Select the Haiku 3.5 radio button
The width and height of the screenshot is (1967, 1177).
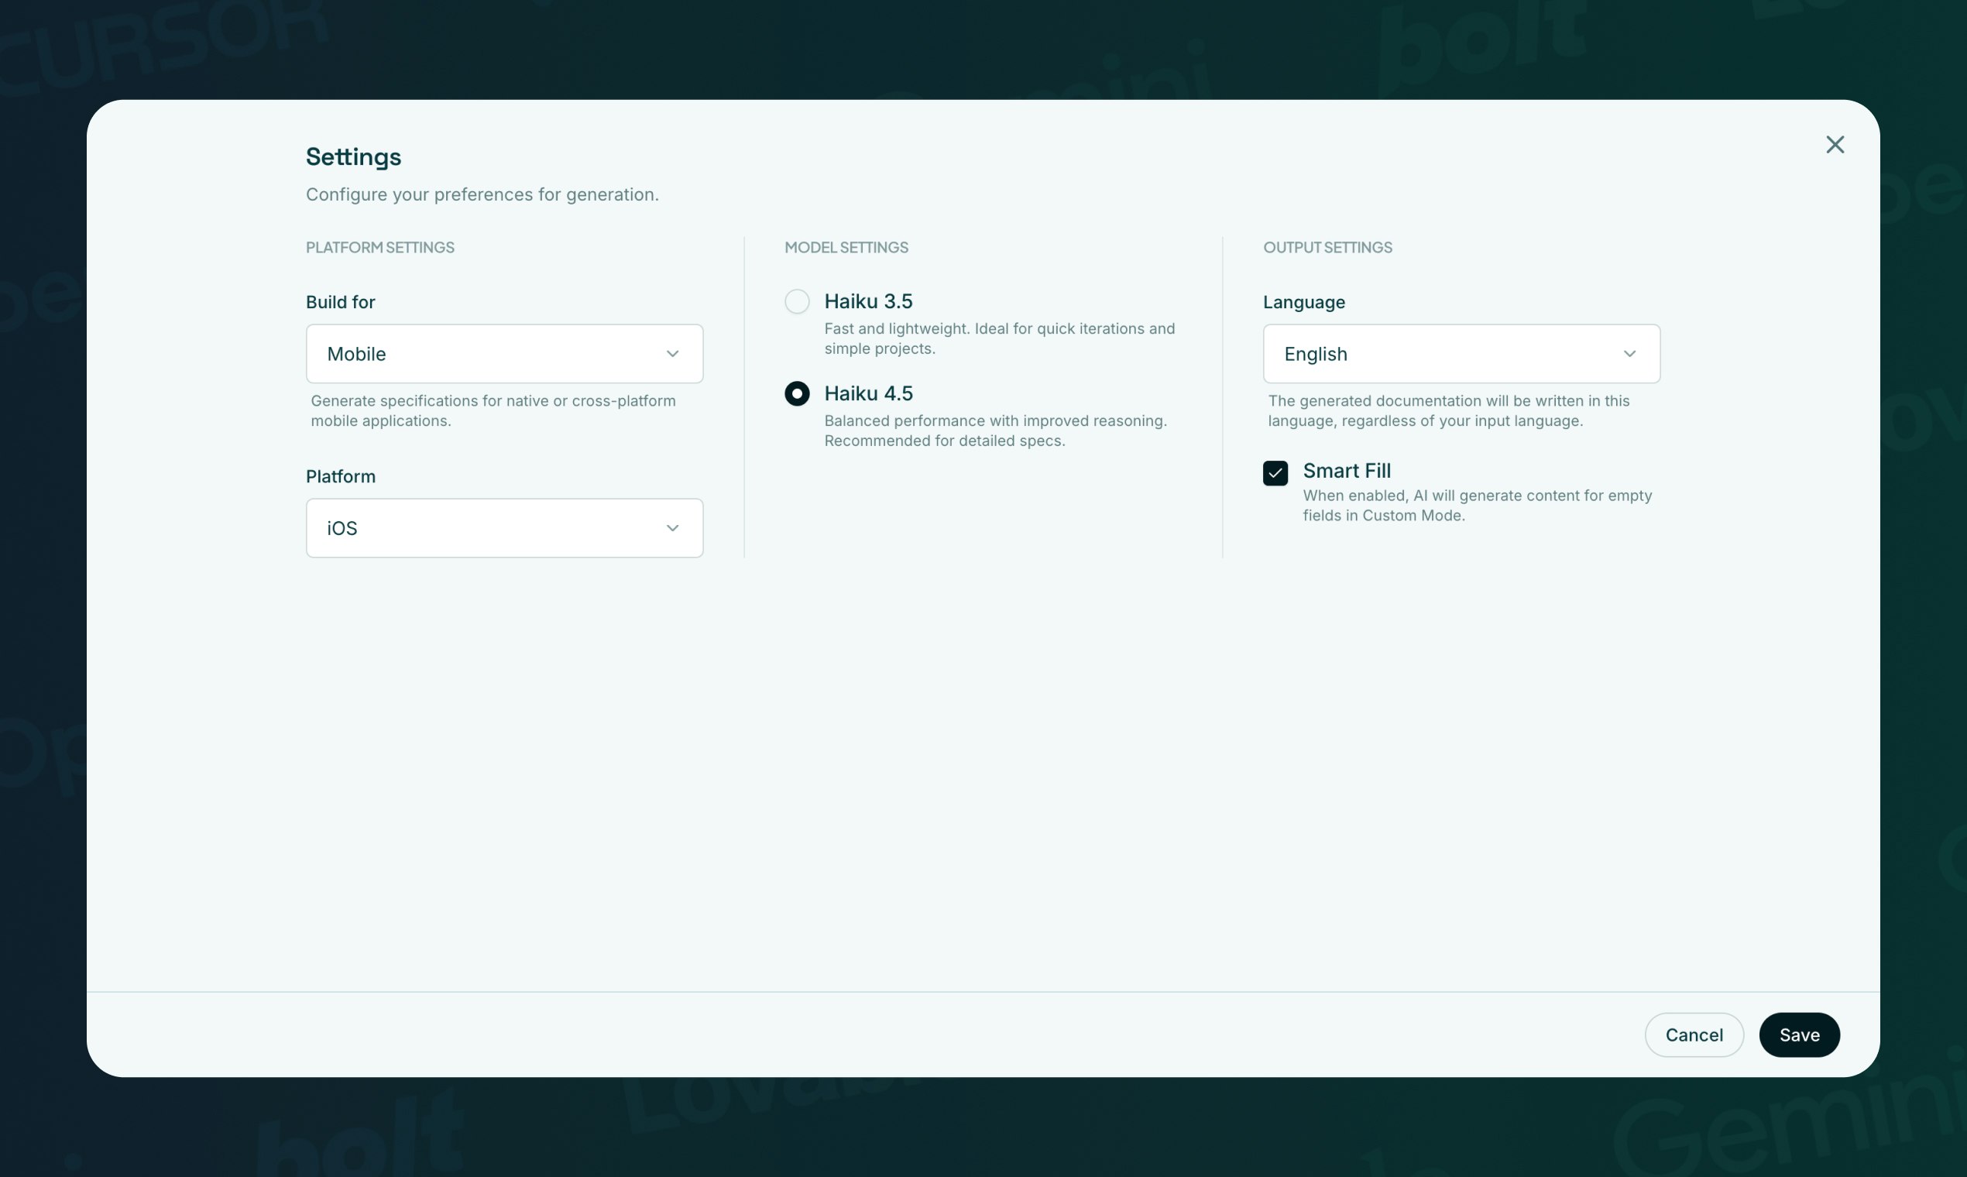tap(796, 301)
